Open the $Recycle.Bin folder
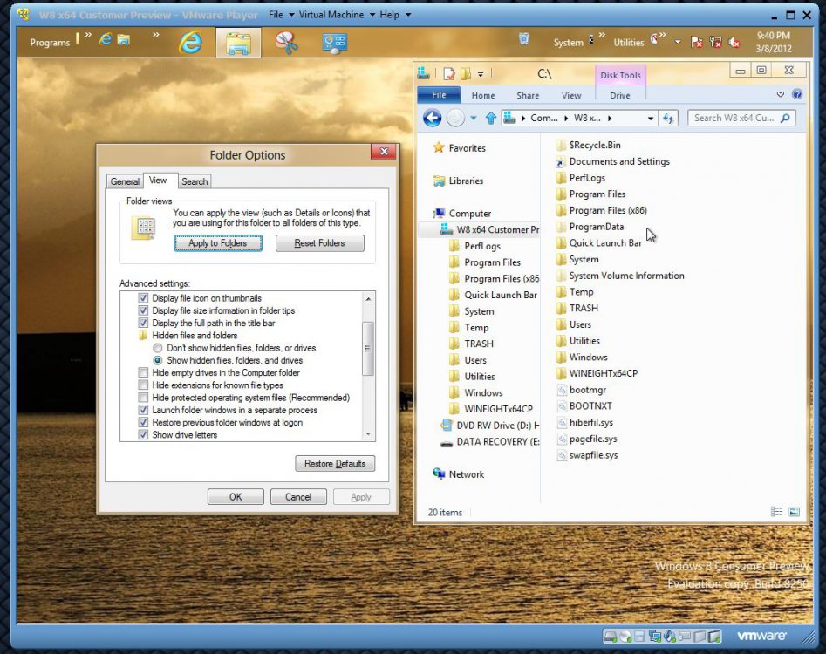The image size is (826, 654). 594,145
